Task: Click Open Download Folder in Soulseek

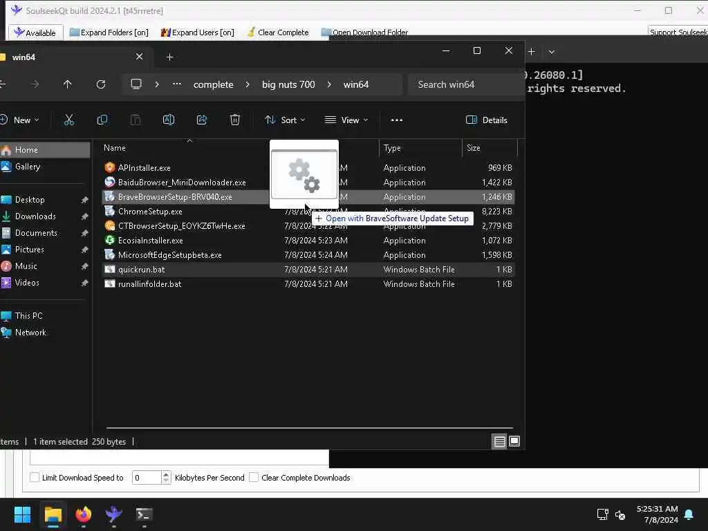Action: point(364,32)
